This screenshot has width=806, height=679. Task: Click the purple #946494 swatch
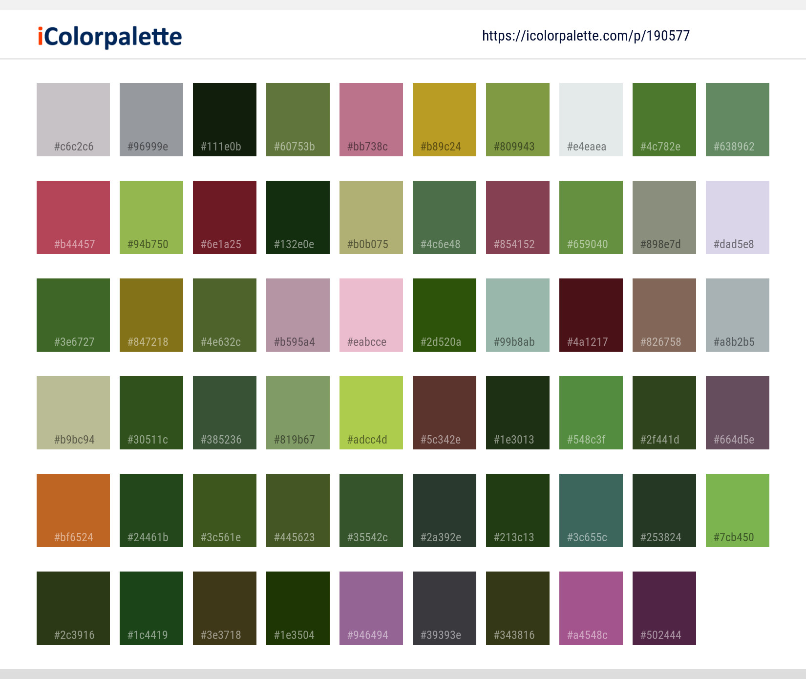(371, 608)
